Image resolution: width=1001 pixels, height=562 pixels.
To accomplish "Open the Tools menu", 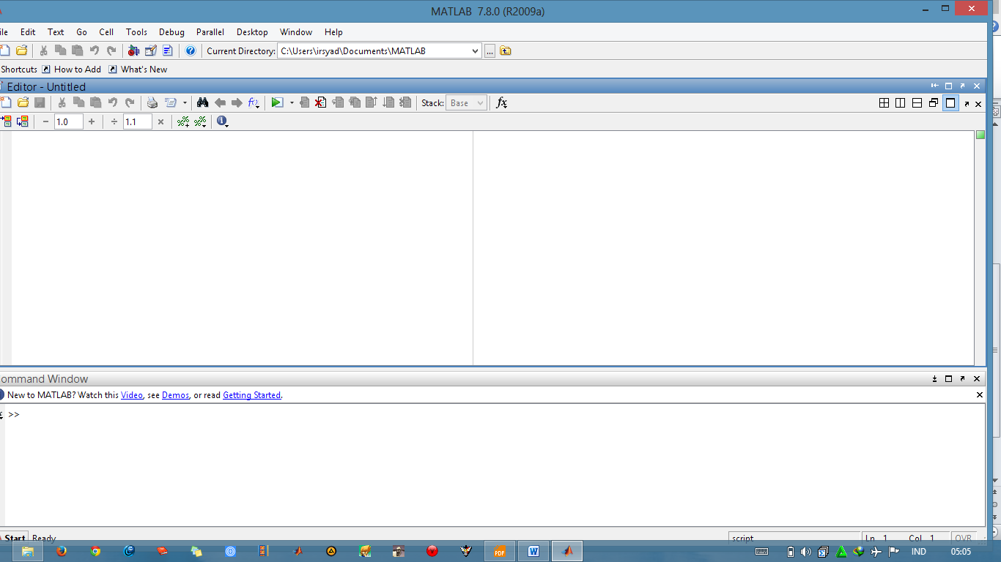I will tap(136, 32).
